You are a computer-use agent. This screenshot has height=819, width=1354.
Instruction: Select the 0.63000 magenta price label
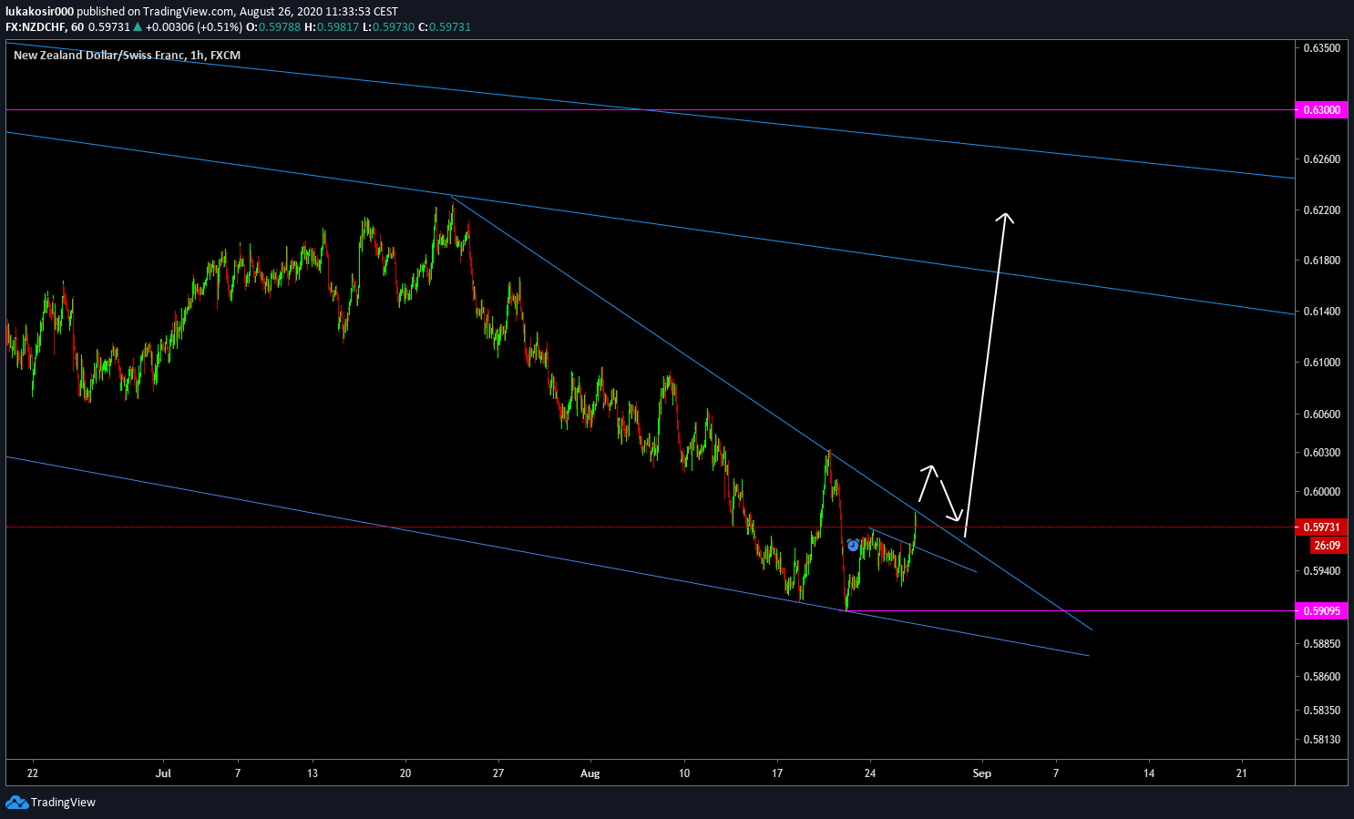tap(1321, 109)
